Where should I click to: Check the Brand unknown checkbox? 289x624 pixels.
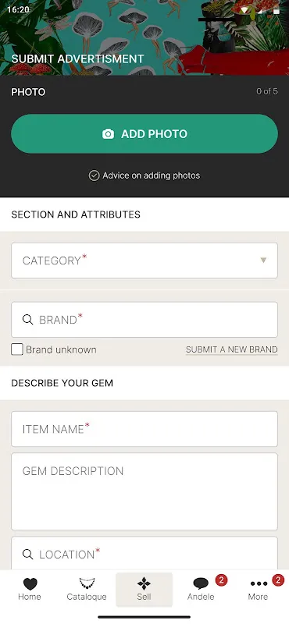pyautogui.click(x=16, y=349)
